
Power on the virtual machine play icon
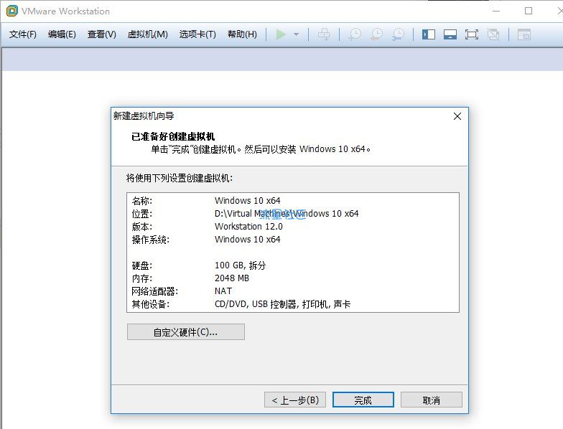(281, 34)
